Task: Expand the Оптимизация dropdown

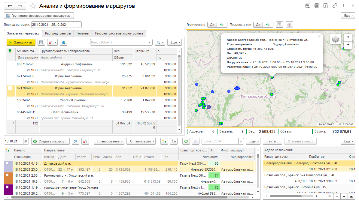Action: coord(141,141)
